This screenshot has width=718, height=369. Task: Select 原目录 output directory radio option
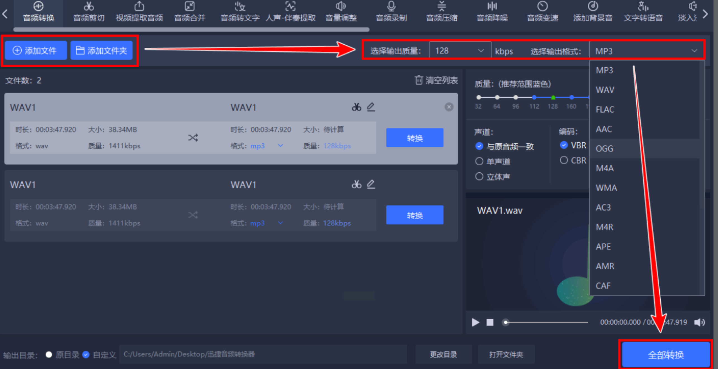[49, 354]
